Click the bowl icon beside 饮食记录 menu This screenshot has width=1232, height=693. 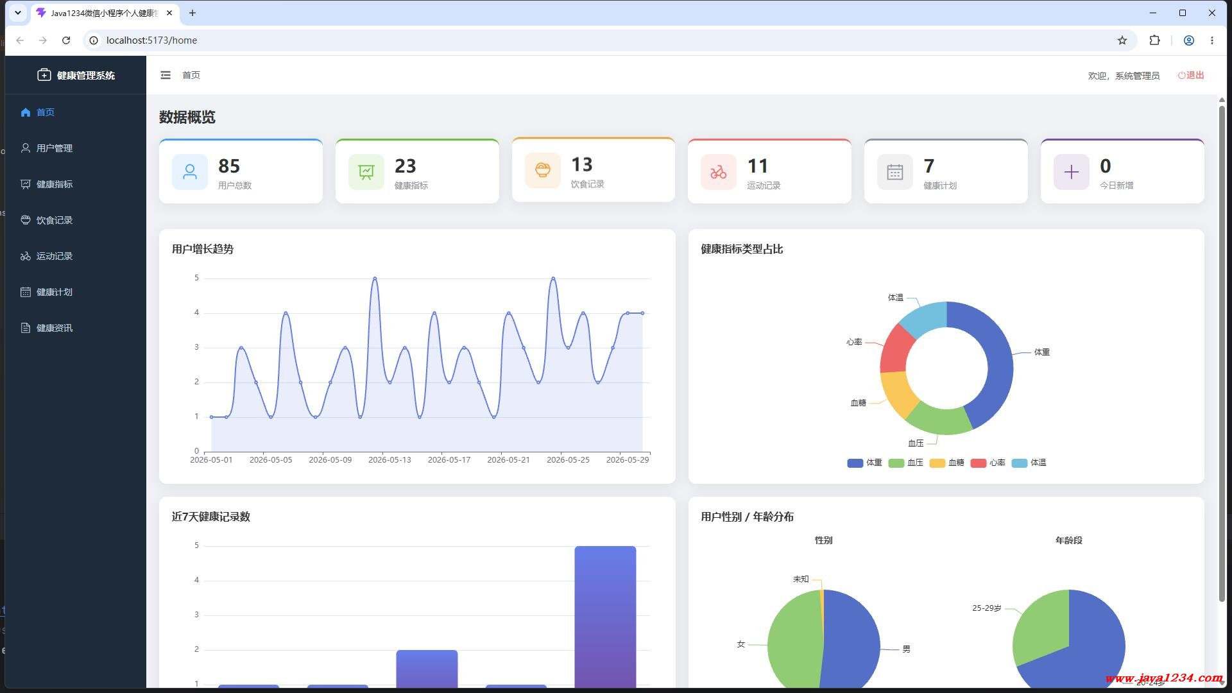(x=26, y=220)
